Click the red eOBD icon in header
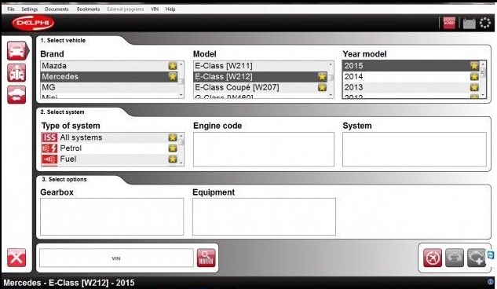The width and height of the screenshot is (497, 289). [449, 23]
